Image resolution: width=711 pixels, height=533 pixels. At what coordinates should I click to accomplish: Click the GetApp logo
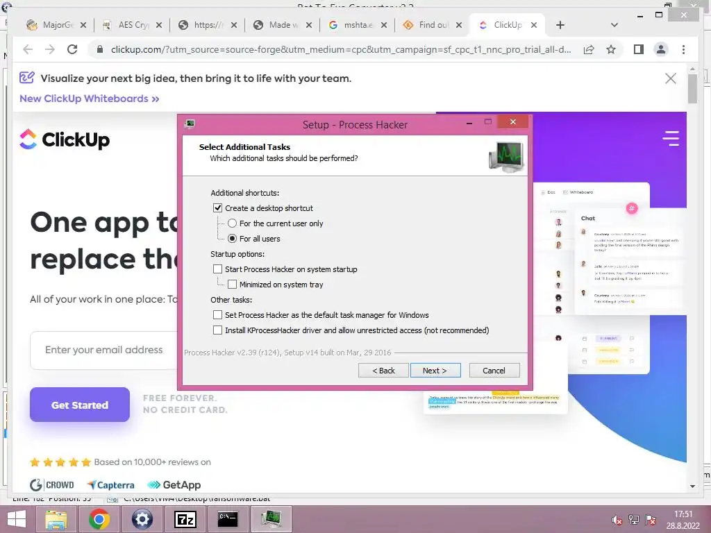[174, 485]
